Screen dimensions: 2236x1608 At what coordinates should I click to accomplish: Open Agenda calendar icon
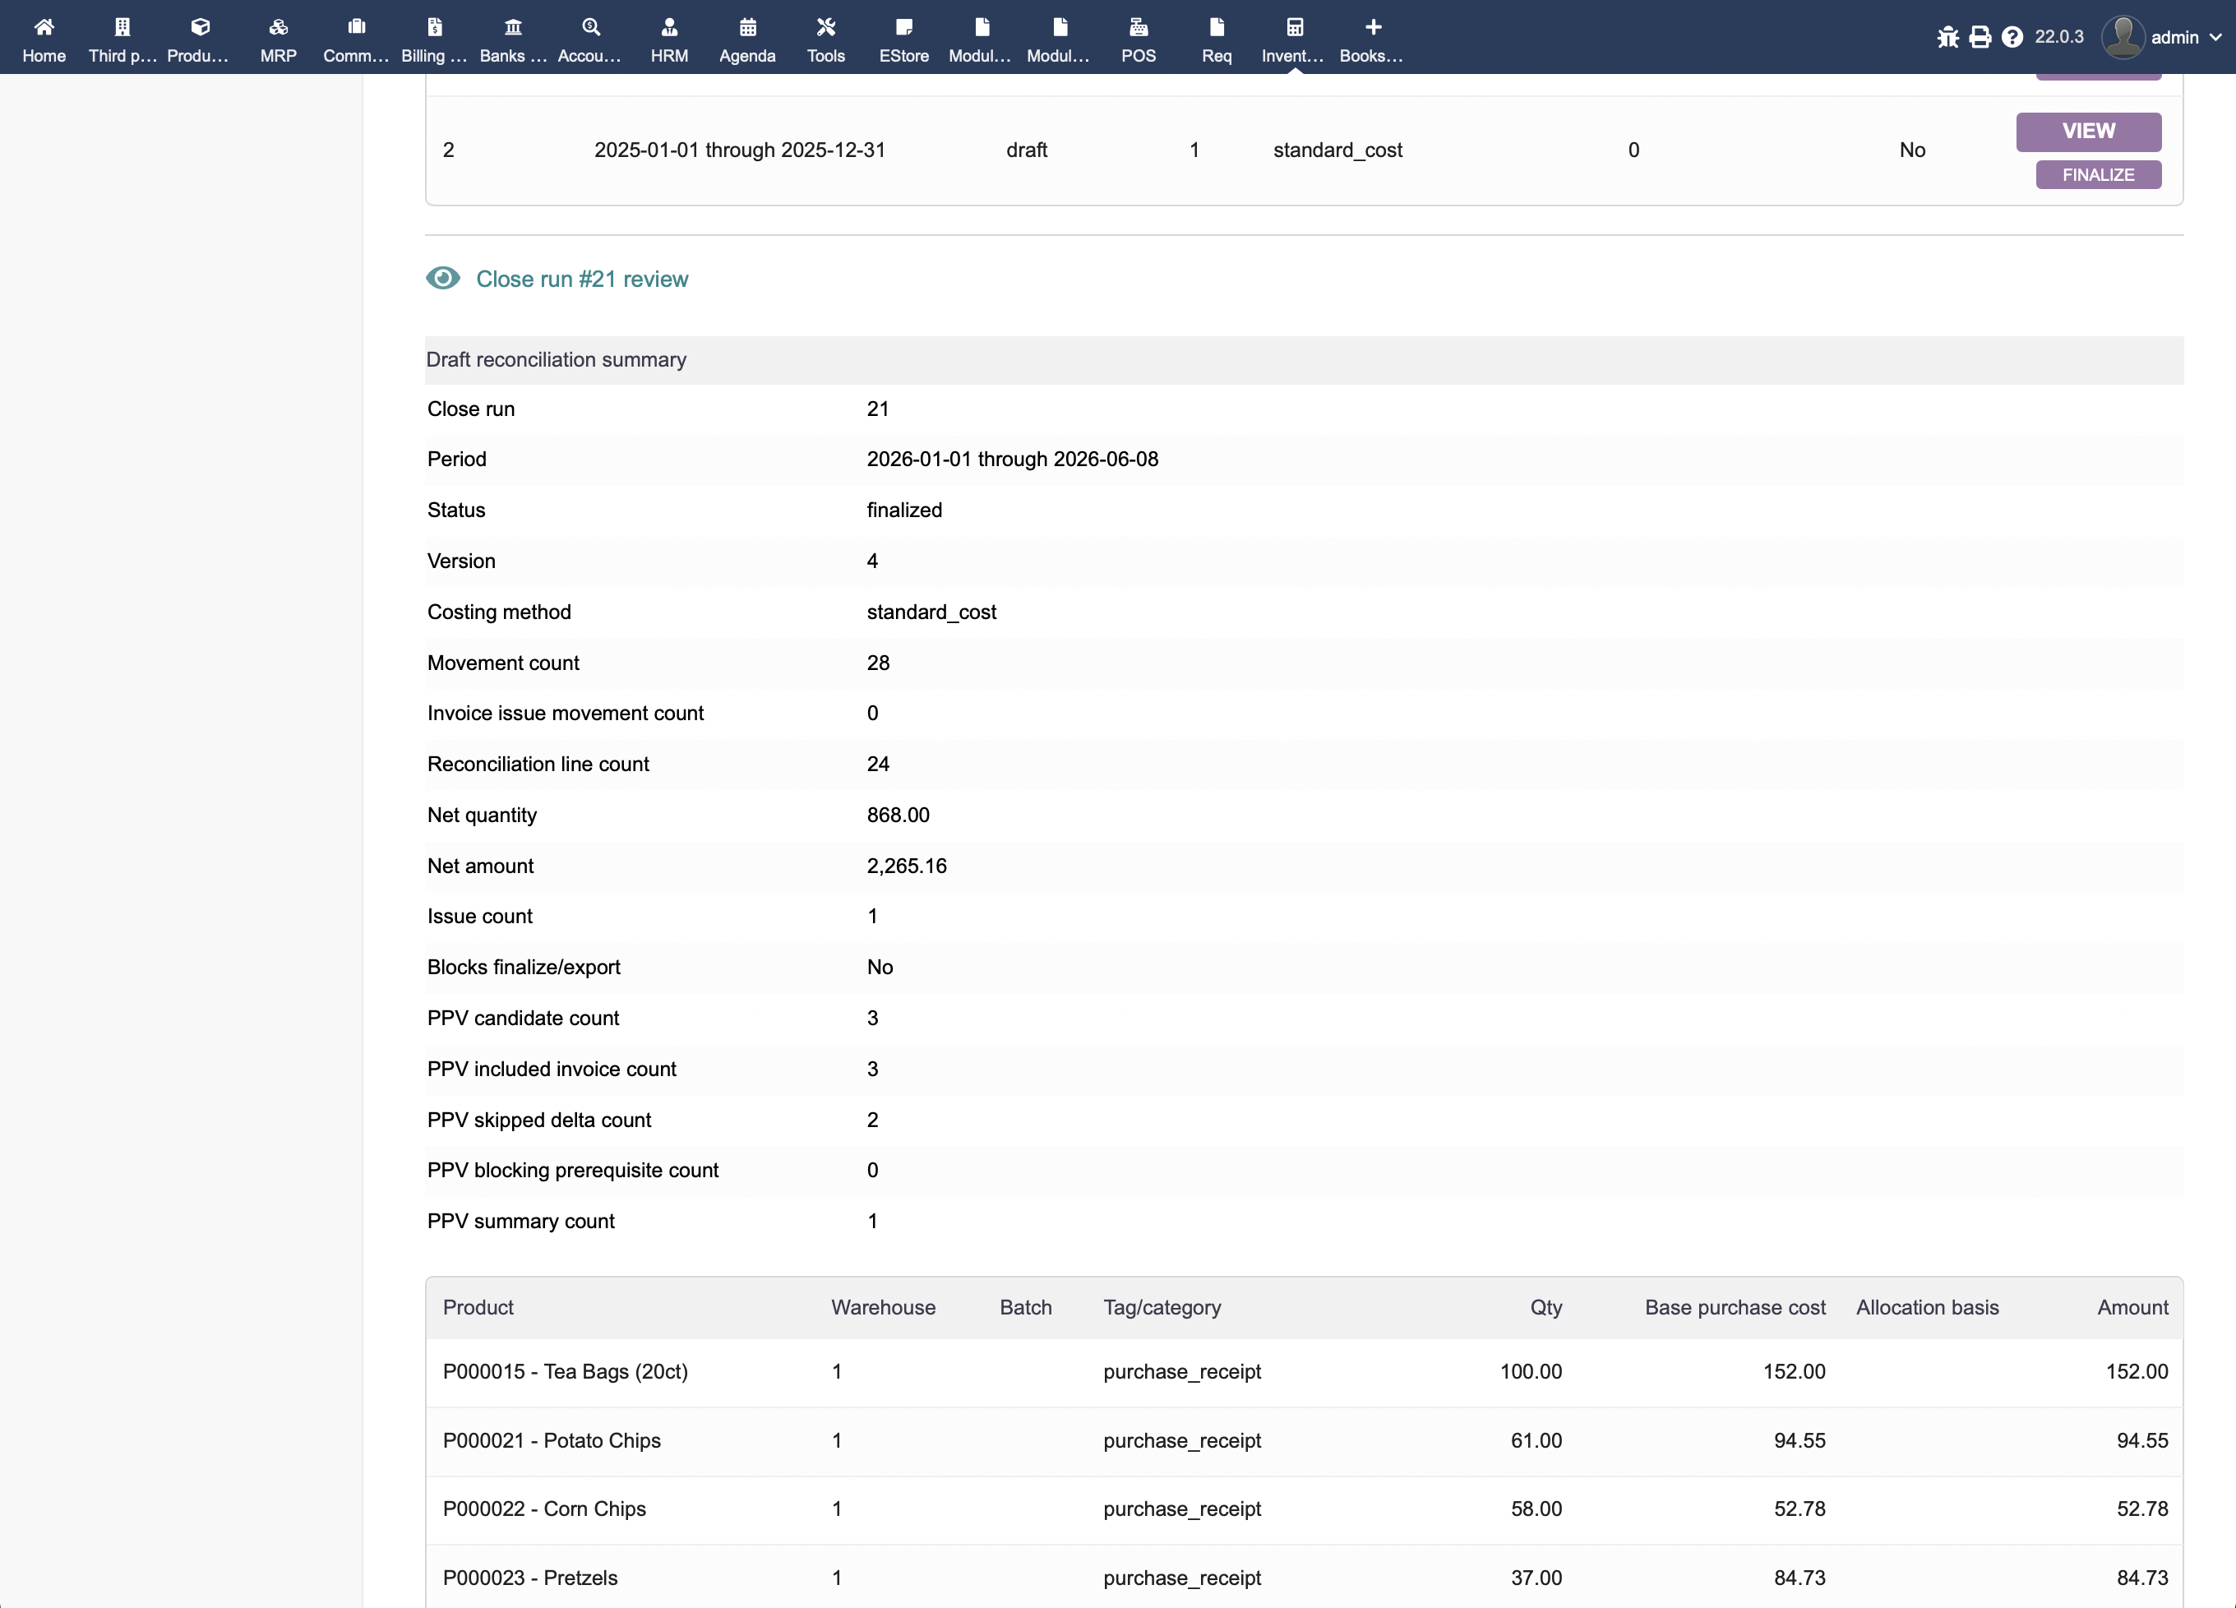[747, 26]
